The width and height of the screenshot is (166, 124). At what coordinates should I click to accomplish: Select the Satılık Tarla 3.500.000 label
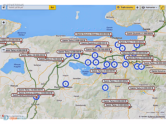pos(103,71)
